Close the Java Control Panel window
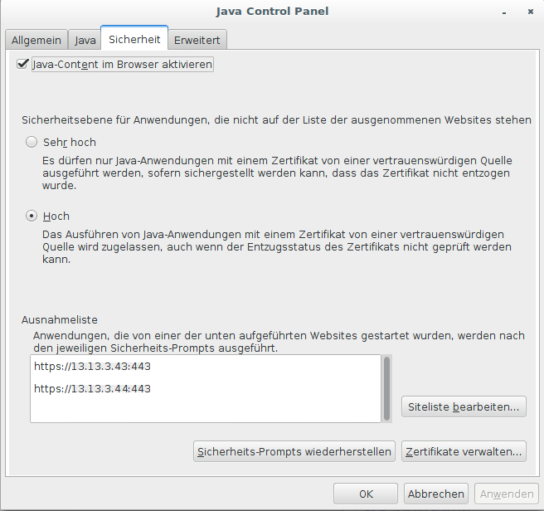 tap(531, 12)
